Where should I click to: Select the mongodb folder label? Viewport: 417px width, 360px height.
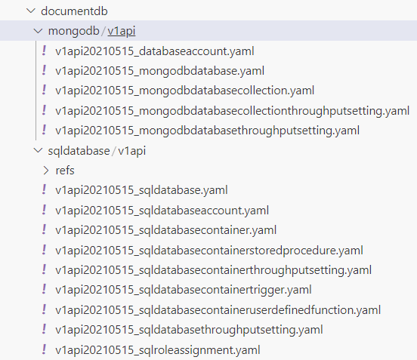(x=73, y=31)
